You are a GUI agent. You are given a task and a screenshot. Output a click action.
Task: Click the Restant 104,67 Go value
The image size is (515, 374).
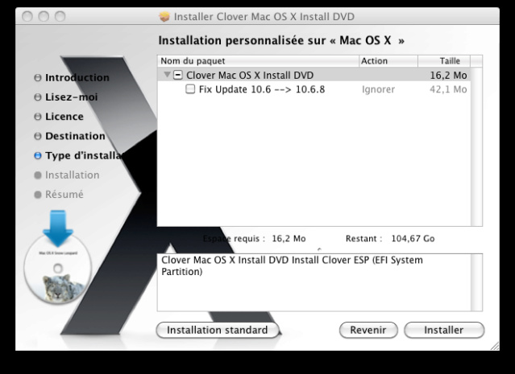pyautogui.click(x=413, y=239)
